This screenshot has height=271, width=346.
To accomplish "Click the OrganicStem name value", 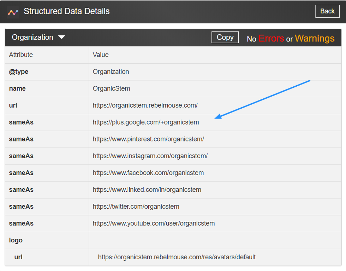I will tap(111, 88).
